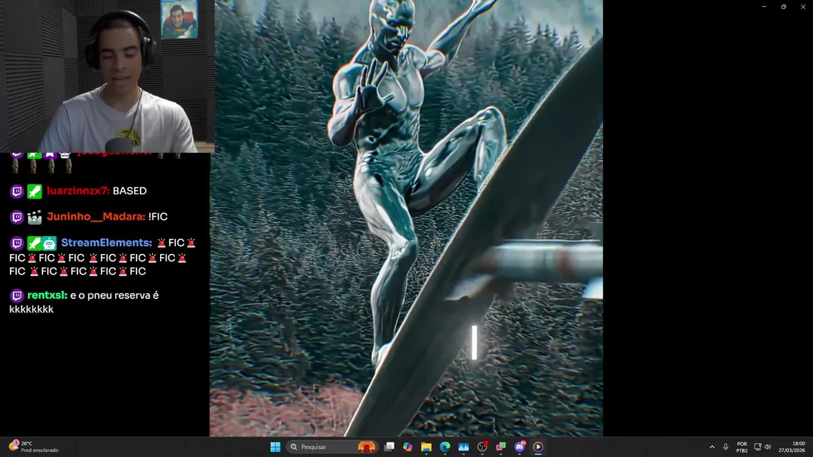Expand hidden system tray icons chevron
813x457 pixels.
pyautogui.click(x=711, y=447)
